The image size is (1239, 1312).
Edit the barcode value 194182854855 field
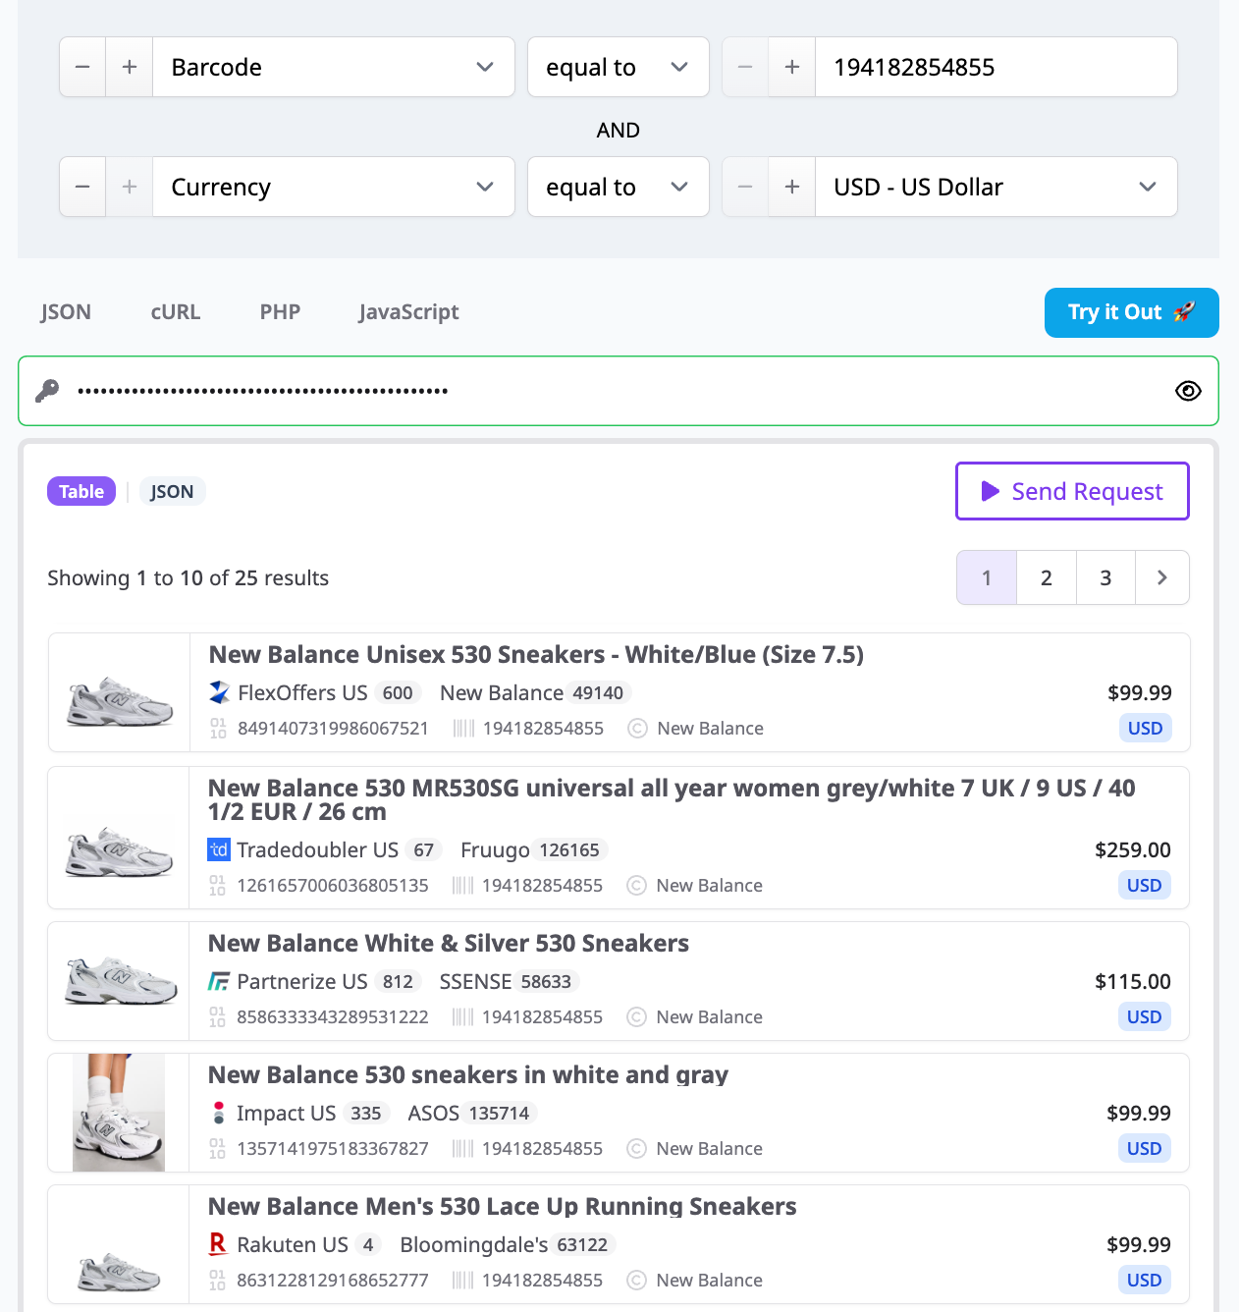997,67
